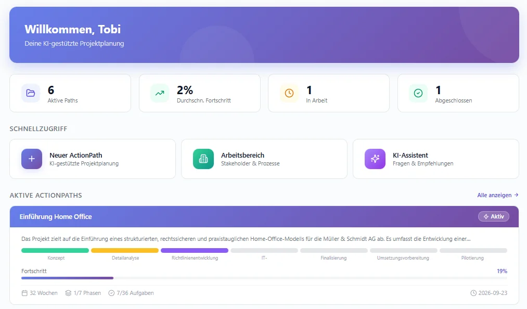Click the calendar icon before 32 Wochen

23,293
